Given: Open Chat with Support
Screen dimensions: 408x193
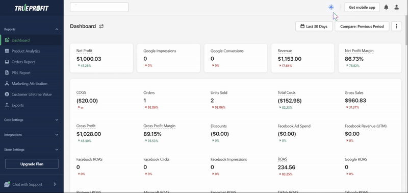Looking at the screenshot, I should (31, 184).
